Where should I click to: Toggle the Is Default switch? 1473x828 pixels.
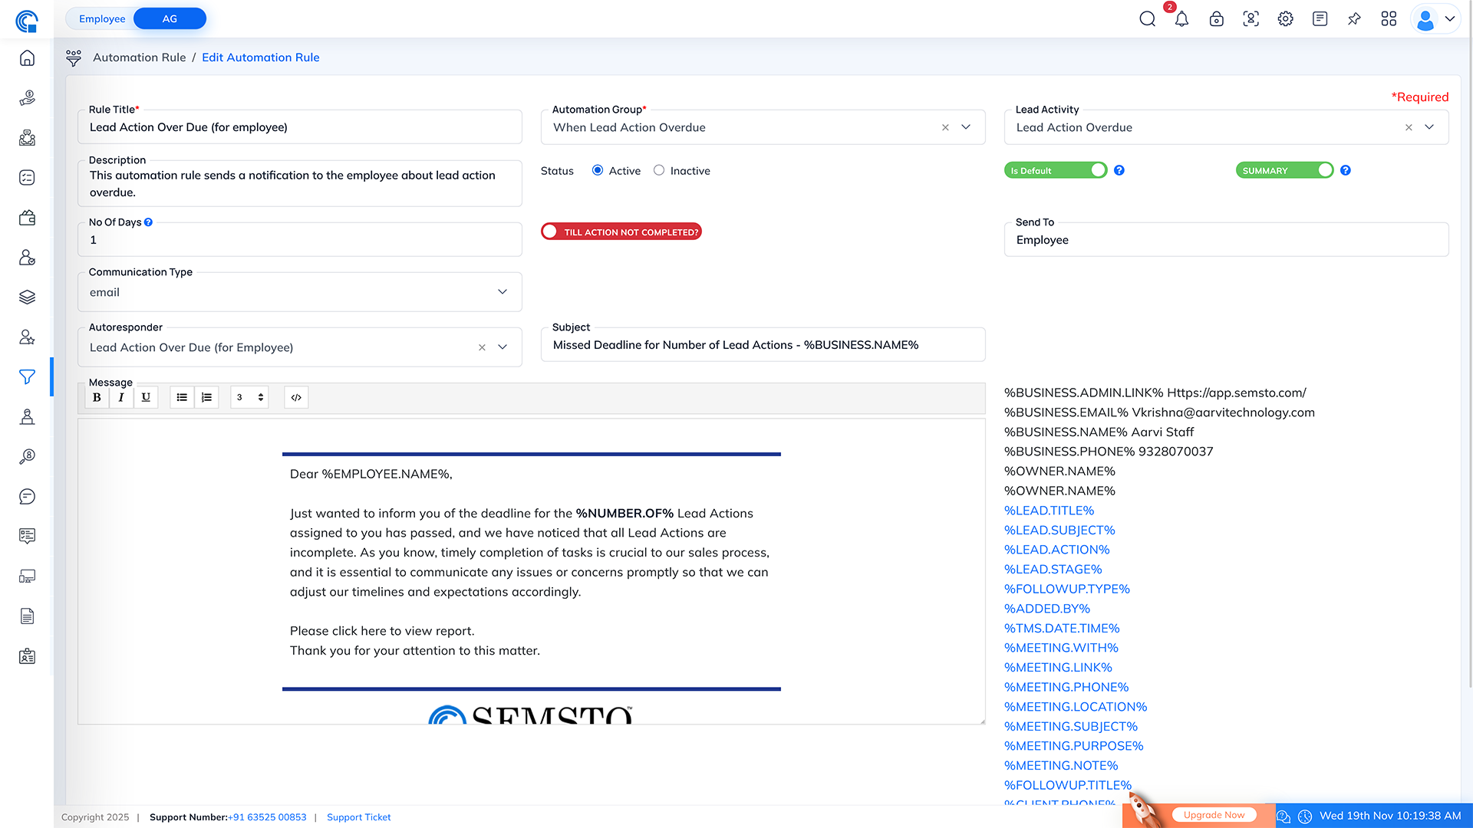1056,170
